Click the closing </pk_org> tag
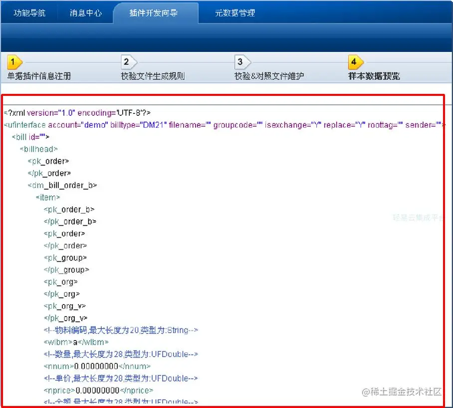This screenshot has height=408, width=453. (x=61, y=294)
